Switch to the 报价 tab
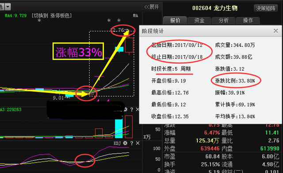Screen dimensions: 283x173 [175, 20]
